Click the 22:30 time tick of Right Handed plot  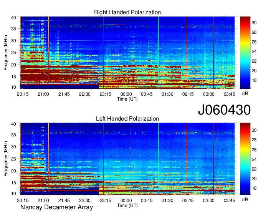tap(84, 94)
